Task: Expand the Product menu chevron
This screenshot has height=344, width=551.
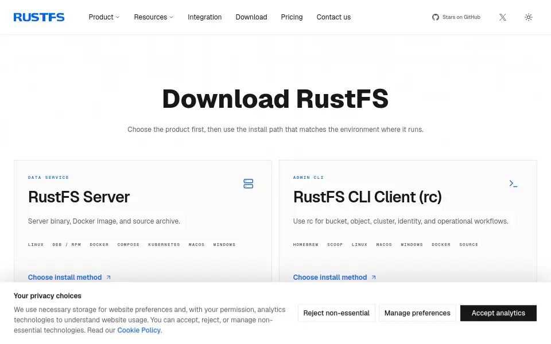Action: coord(118,17)
